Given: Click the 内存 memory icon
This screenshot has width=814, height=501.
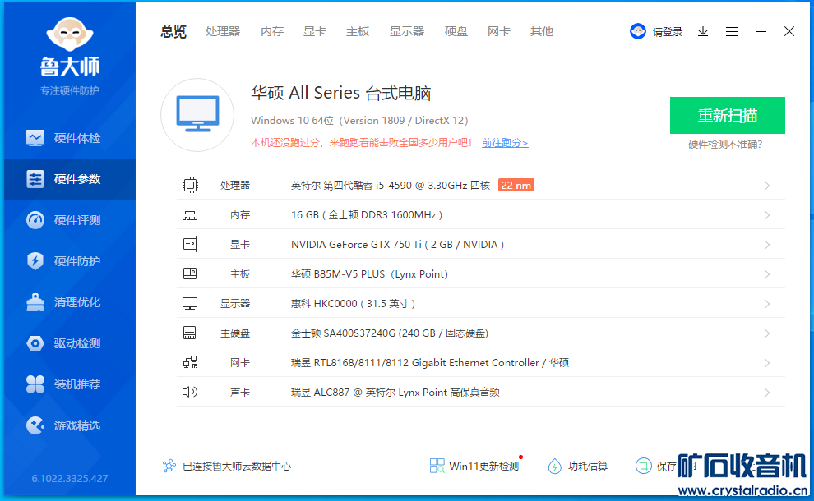Looking at the screenshot, I should [x=190, y=214].
